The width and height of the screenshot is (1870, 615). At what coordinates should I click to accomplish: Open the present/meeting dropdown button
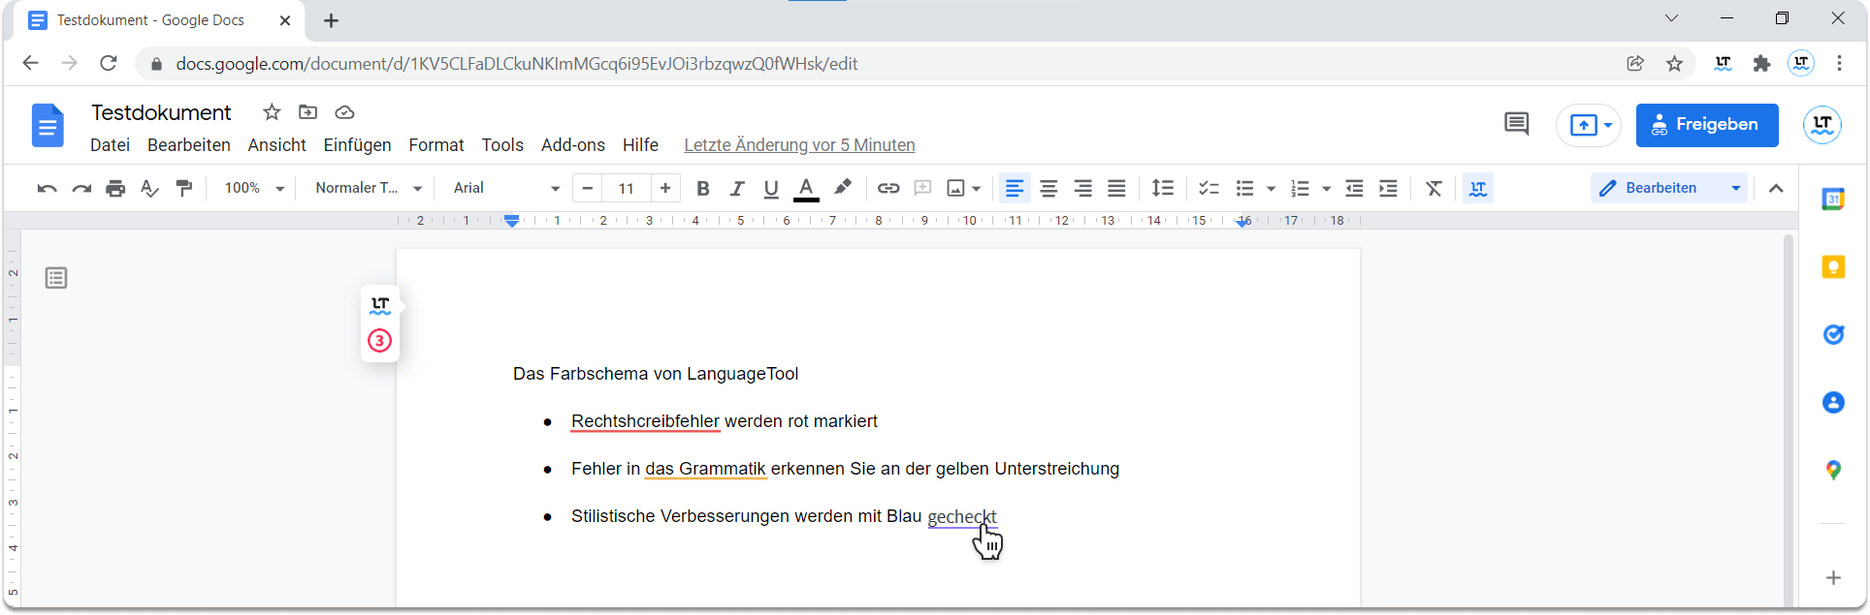pos(1589,125)
